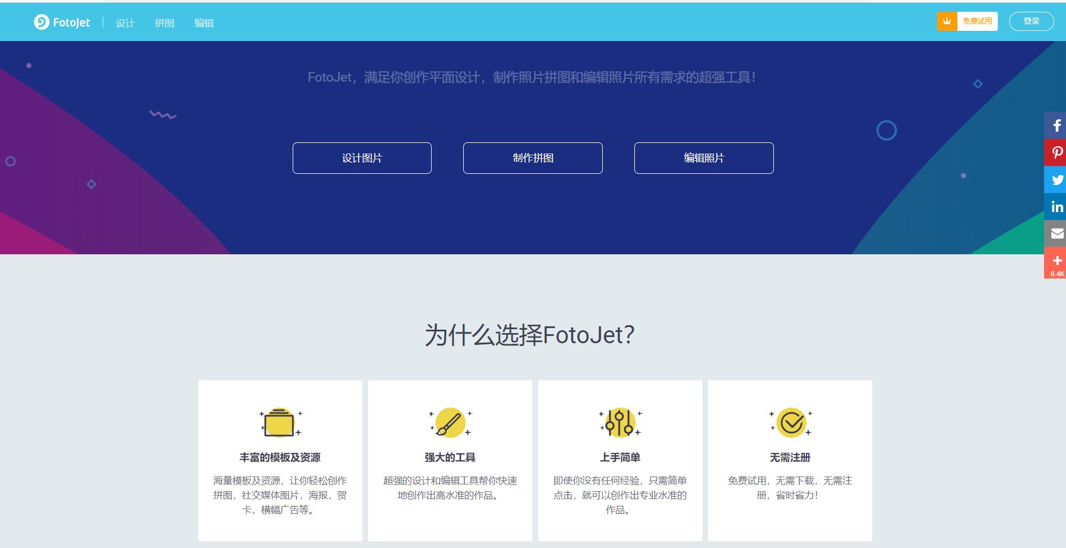Click the 编辑照片 button
This screenshot has height=548, width=1066.
[x=704, y=158]
